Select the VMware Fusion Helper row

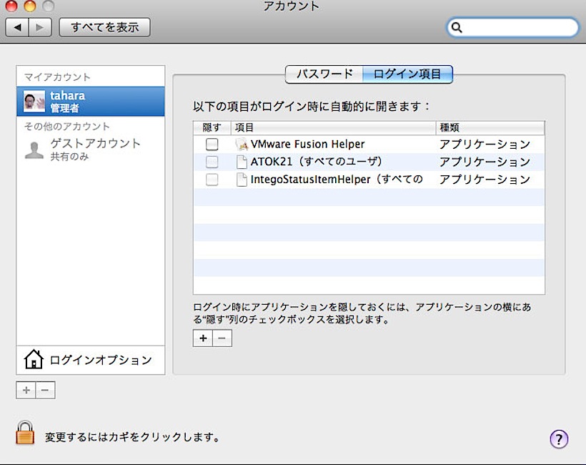[369, 144]
